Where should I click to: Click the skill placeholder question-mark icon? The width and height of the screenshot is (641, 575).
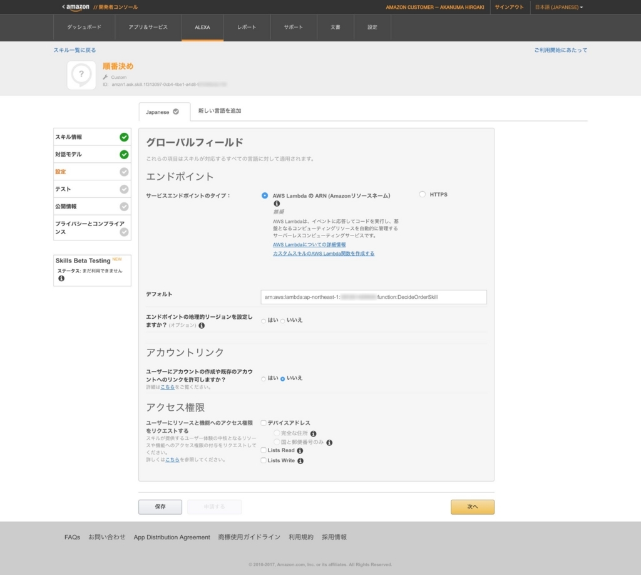coord(81,75)
